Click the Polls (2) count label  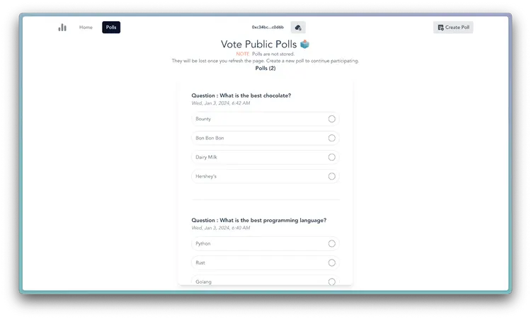pos(265,69)
